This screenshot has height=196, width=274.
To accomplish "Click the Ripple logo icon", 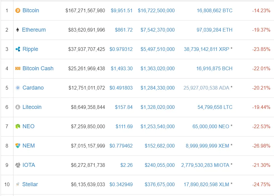I will pyautogui.click(x=18, y=49).
